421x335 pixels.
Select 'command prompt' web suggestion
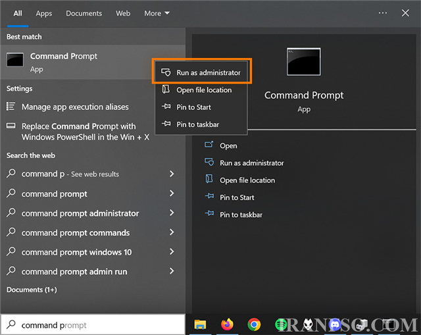pyautogui.click(x=93, y=193)
